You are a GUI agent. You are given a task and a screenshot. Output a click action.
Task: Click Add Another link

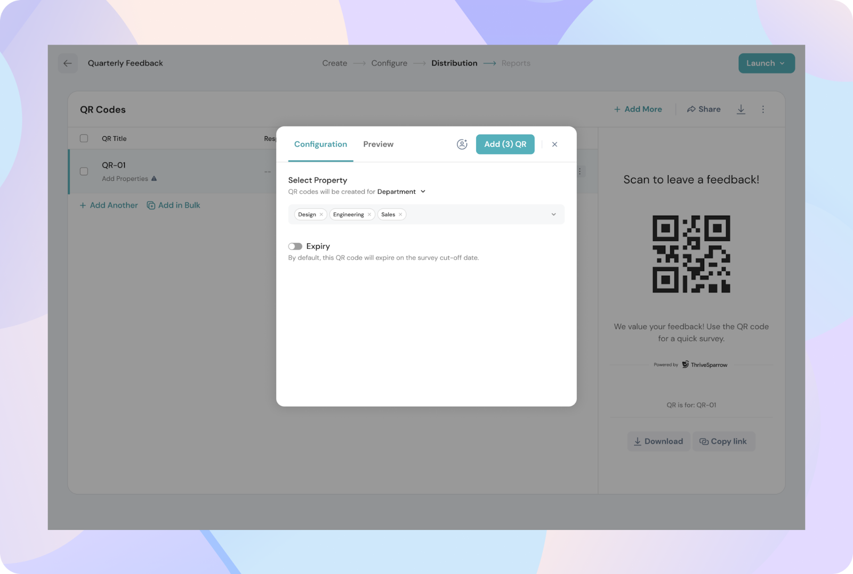tap(109, 205)
